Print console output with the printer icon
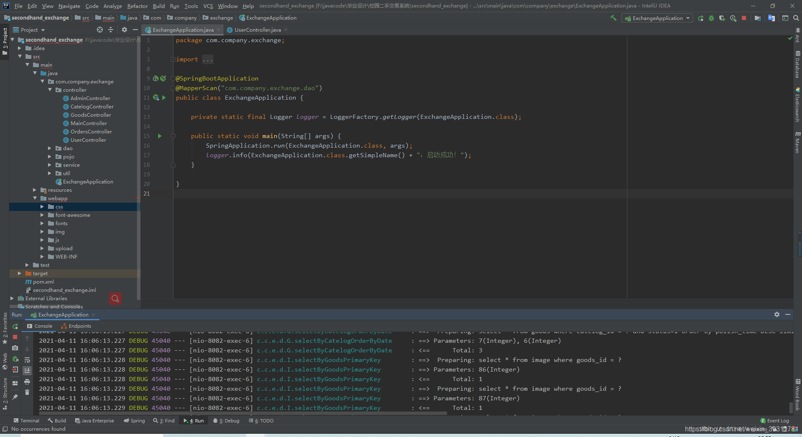 coord(27,382)
